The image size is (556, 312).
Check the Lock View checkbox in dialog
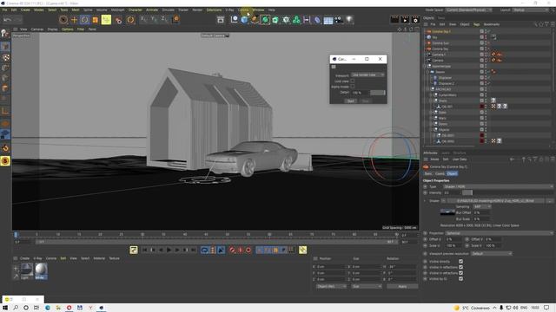point(353,81)
